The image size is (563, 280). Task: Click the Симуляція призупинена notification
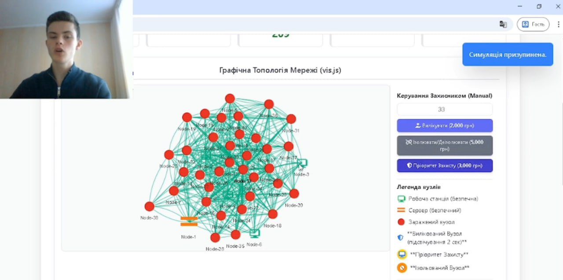(508, 55)
